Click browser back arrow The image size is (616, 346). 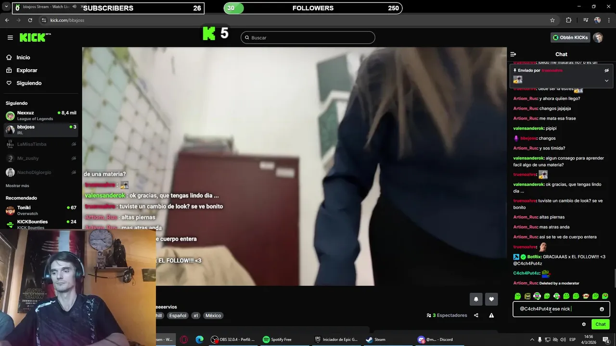click(7, 20)
